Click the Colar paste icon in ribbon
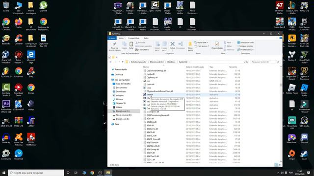The height and width of the screenshot is (176, 314). pos(131,44)
